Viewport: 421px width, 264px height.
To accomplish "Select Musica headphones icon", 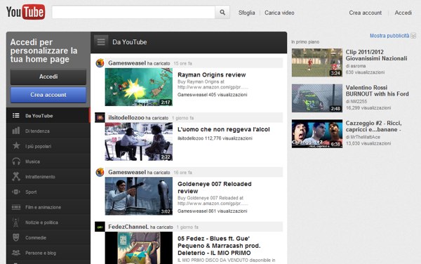I will click(16, 161).
